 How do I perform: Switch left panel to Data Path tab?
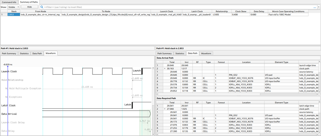pos(37,53)
